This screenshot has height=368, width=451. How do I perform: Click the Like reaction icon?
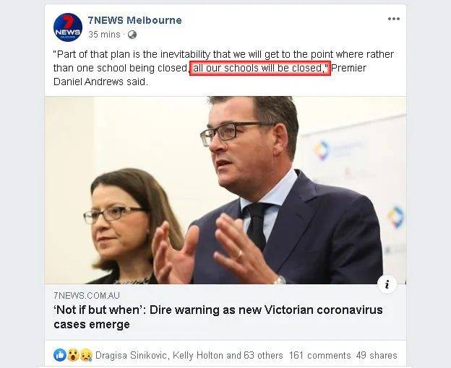pos(60,355)
